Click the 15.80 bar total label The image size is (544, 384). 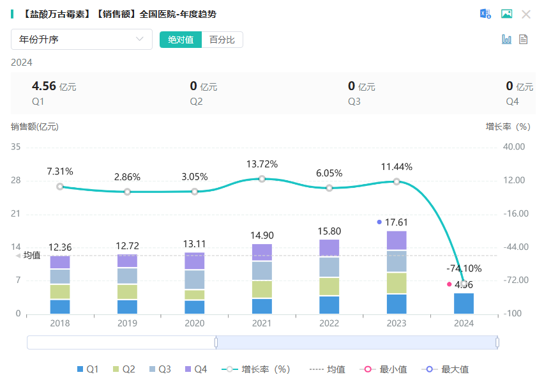pyautogui.click(x=329, y=231)
